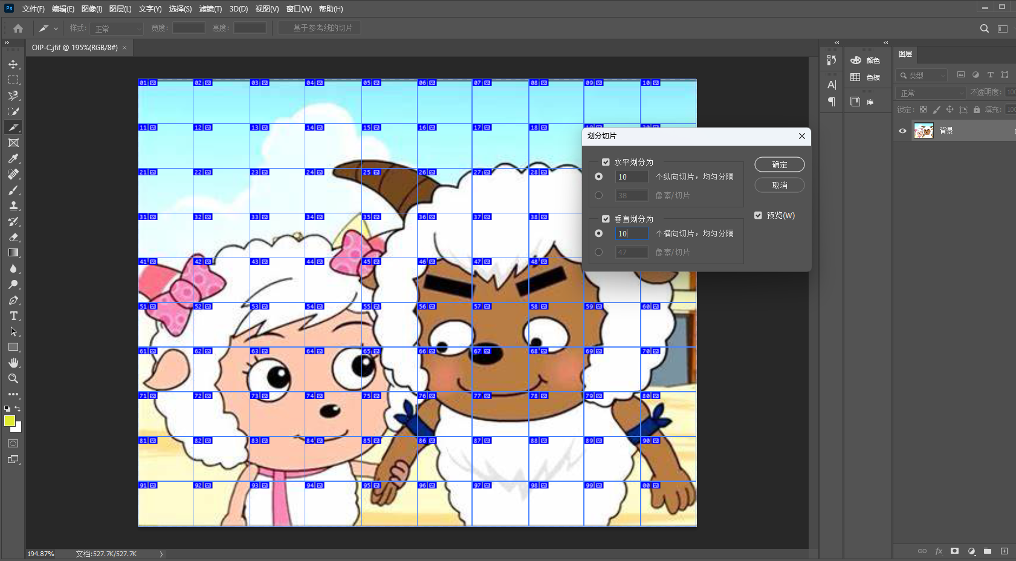Open the 色板 swatches panel
Screen dimensions: 1016x561
coord(865,77)
